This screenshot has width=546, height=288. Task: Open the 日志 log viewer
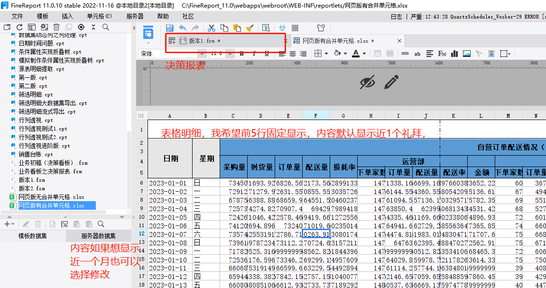pyautogui.click(x=396, y=17)
